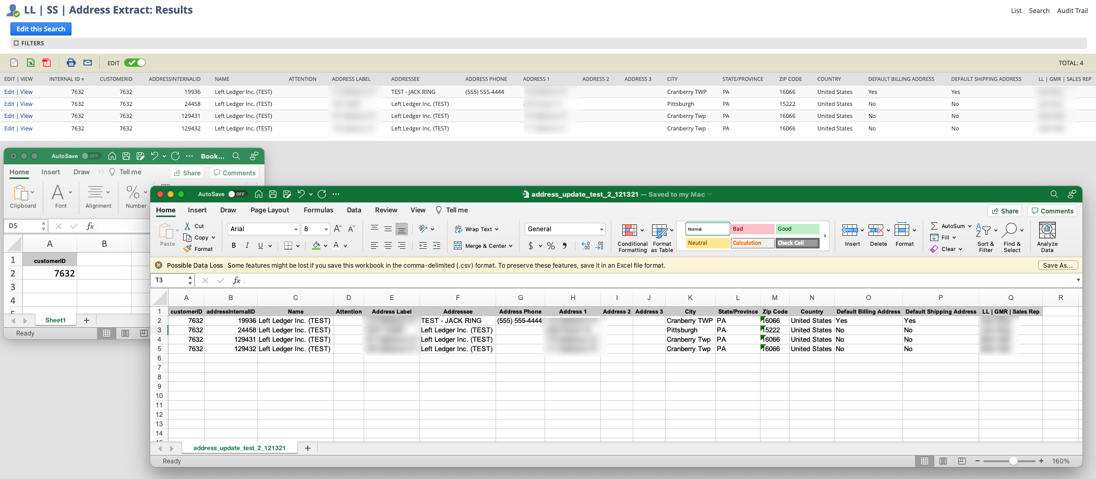Export results to CSV icon
Viewport: 1096px width, 479px height.
point(14,63)
